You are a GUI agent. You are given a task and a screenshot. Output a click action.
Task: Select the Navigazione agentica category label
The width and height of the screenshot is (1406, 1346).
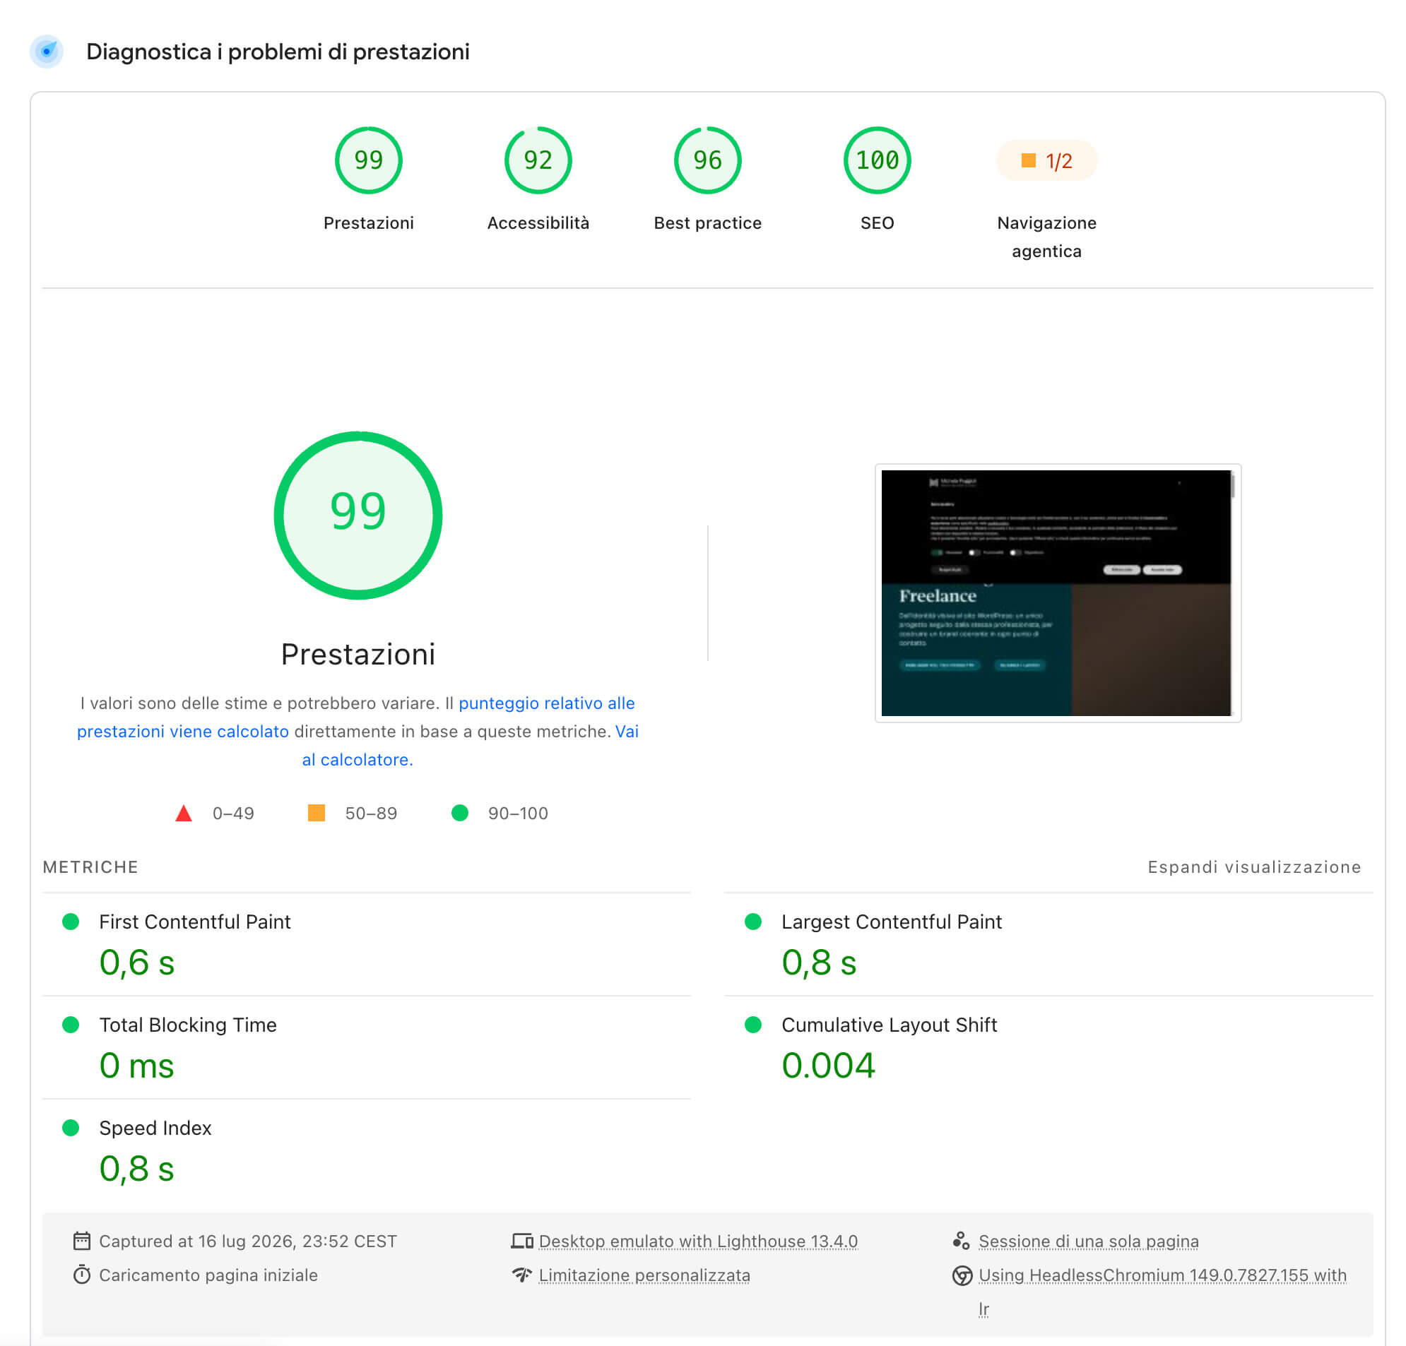pyautogui.click(x=1046, y=237)
